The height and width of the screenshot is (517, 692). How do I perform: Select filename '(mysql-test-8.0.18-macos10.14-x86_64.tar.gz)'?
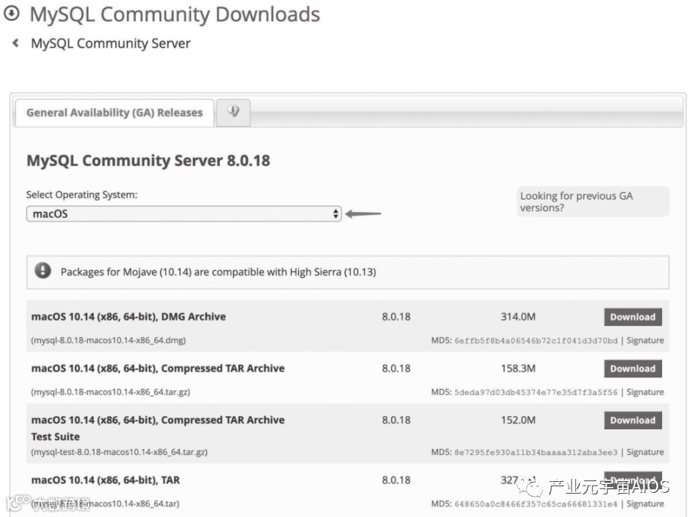pyautogui.click(x=119, y=452)
